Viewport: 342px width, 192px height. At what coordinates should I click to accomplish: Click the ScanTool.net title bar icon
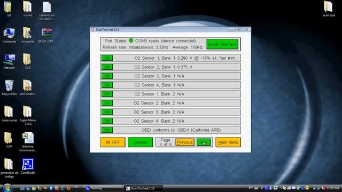pyautogui.click(x=92, y=29)
